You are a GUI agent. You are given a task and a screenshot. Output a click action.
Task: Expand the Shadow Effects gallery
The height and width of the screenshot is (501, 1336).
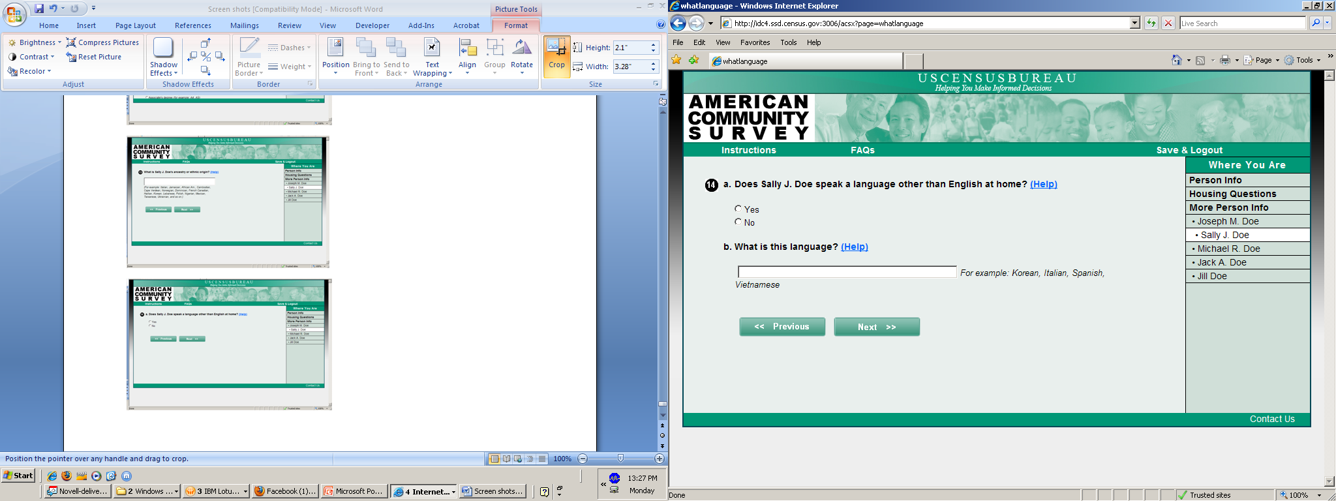pyautogui.click(x=163, y=57)
